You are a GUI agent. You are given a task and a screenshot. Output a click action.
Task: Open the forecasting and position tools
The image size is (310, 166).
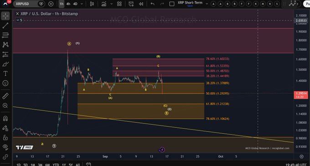point(5,54)
